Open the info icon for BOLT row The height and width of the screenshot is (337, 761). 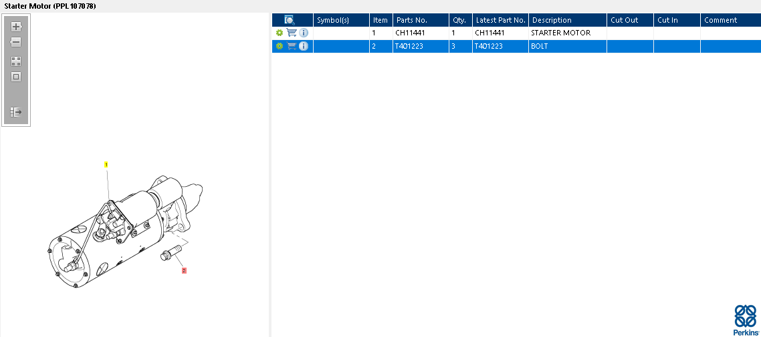coord(304,47)
